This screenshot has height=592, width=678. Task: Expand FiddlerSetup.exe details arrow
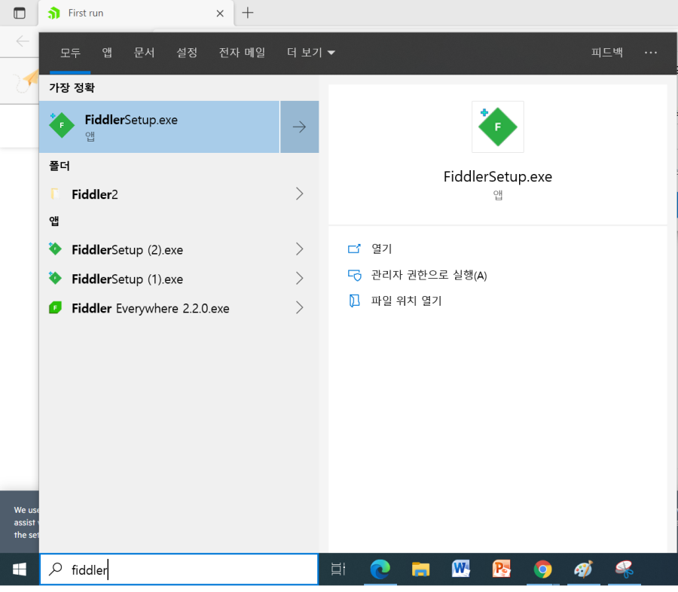299,127
